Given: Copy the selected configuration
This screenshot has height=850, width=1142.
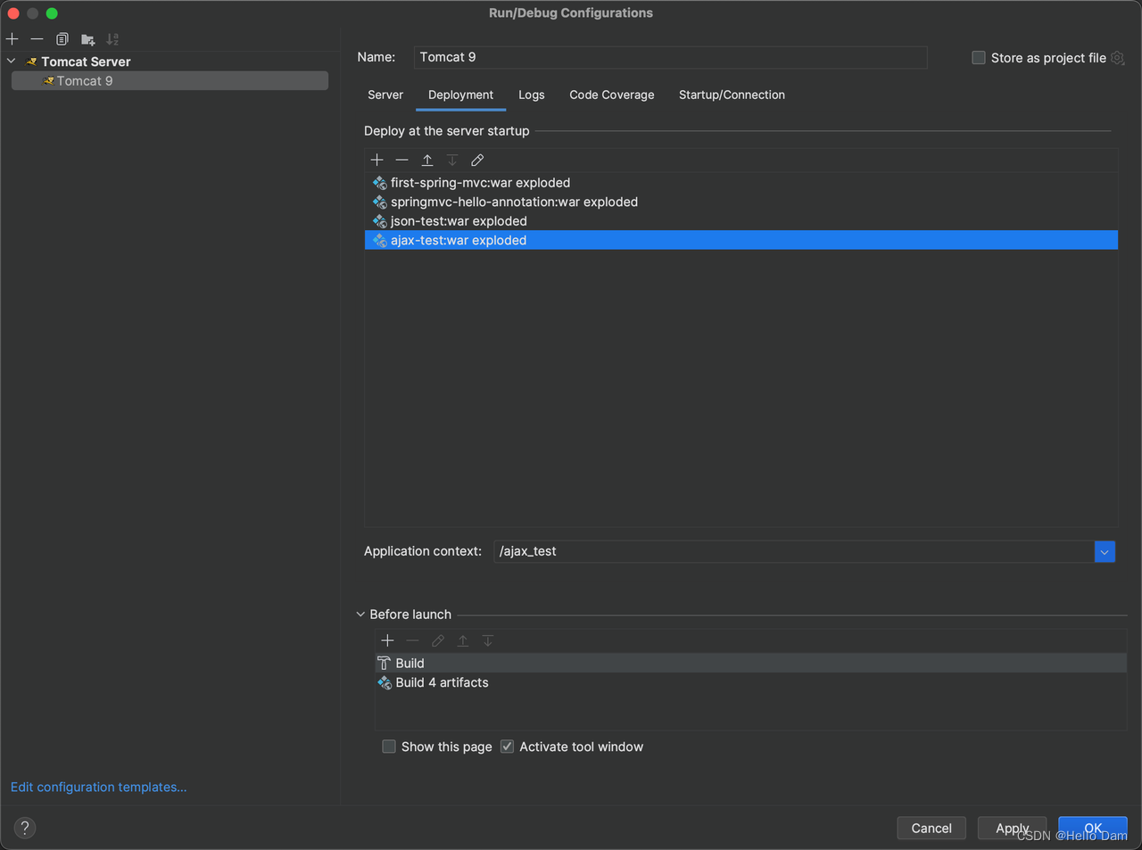Looking at the screenshot, I should tap(62, 39).
